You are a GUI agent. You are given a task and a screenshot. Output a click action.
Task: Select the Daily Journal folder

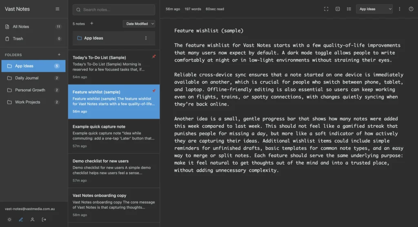(27, 78)
